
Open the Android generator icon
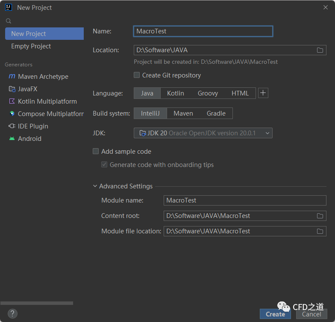(x=12, y=139)
